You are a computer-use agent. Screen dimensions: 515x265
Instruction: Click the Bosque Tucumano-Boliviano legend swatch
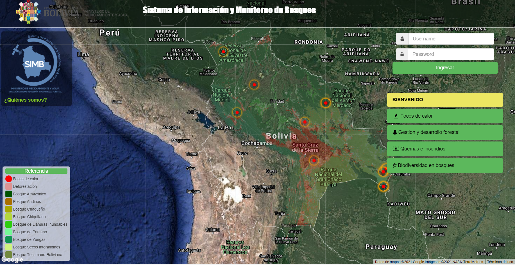[9, 255]
